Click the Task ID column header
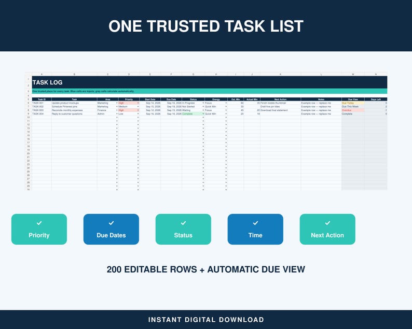 tap(42, 99)
